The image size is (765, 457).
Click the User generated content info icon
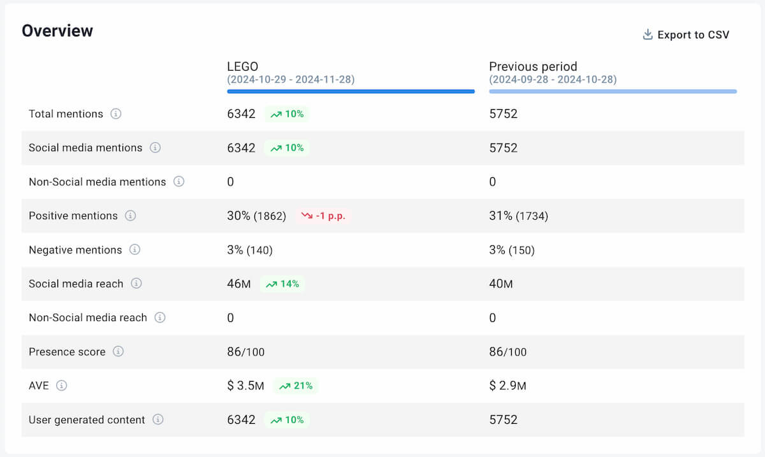coord(157,419)
